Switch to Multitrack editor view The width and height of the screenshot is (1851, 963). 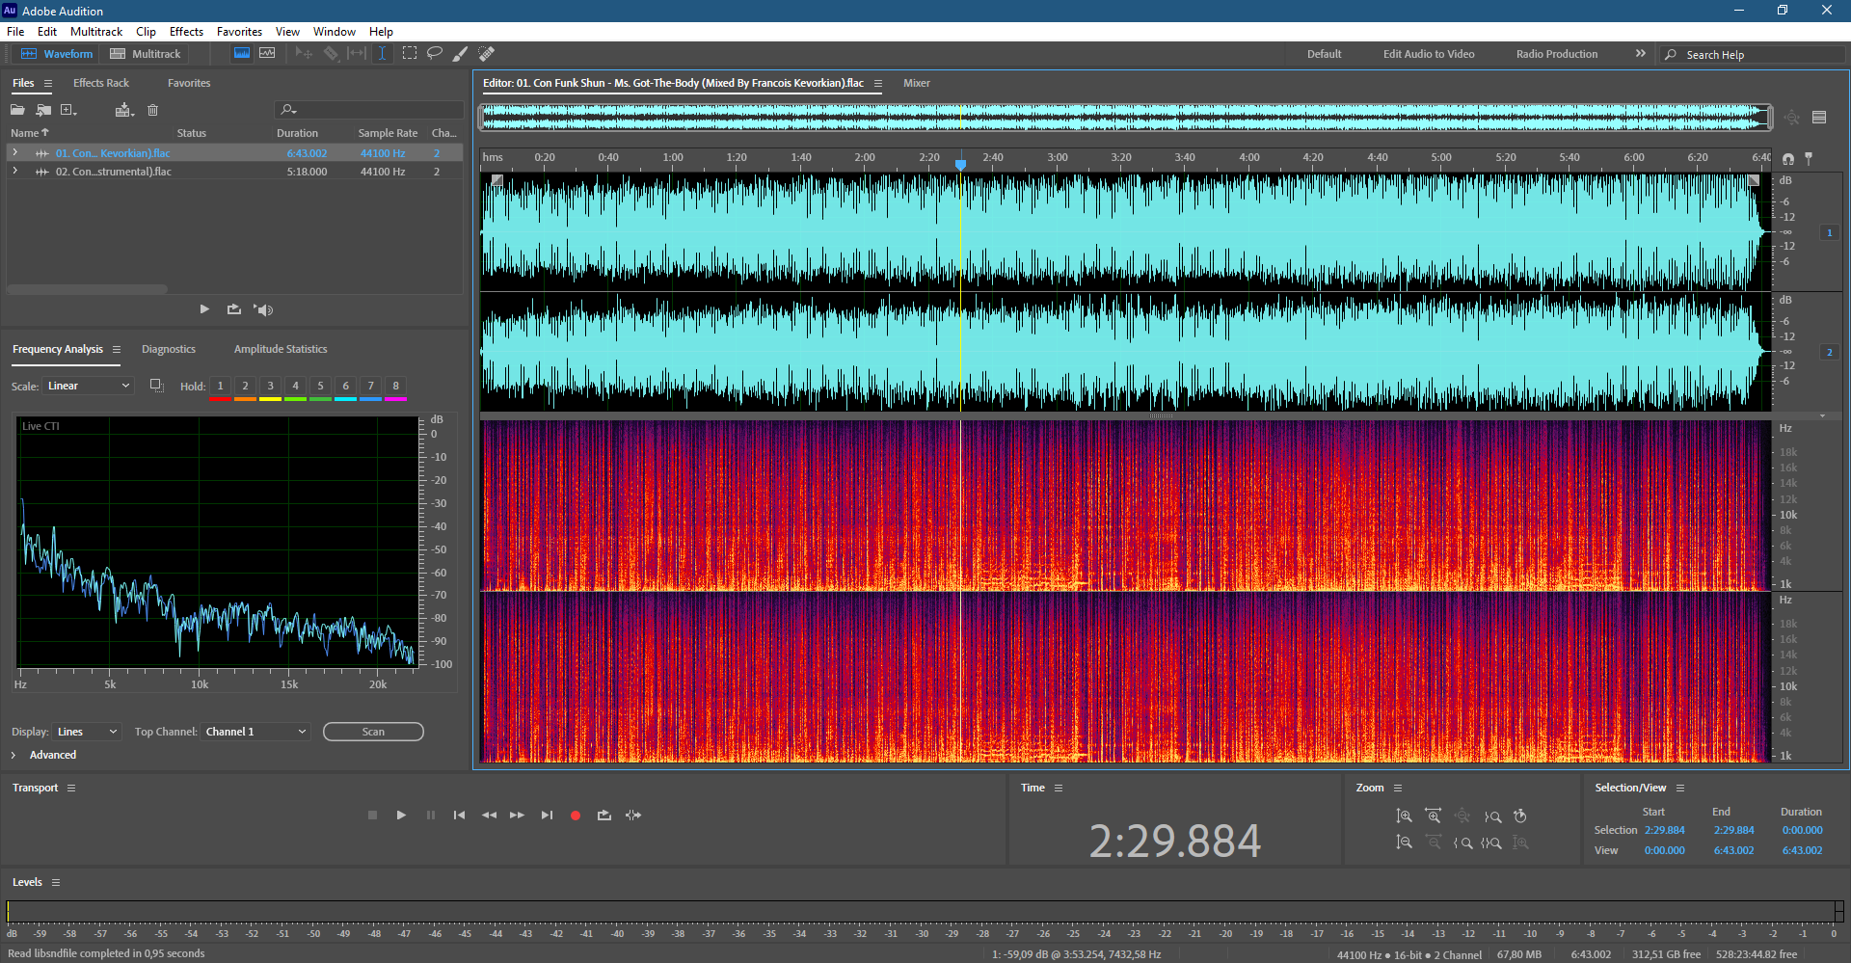[x=146, y=54]
